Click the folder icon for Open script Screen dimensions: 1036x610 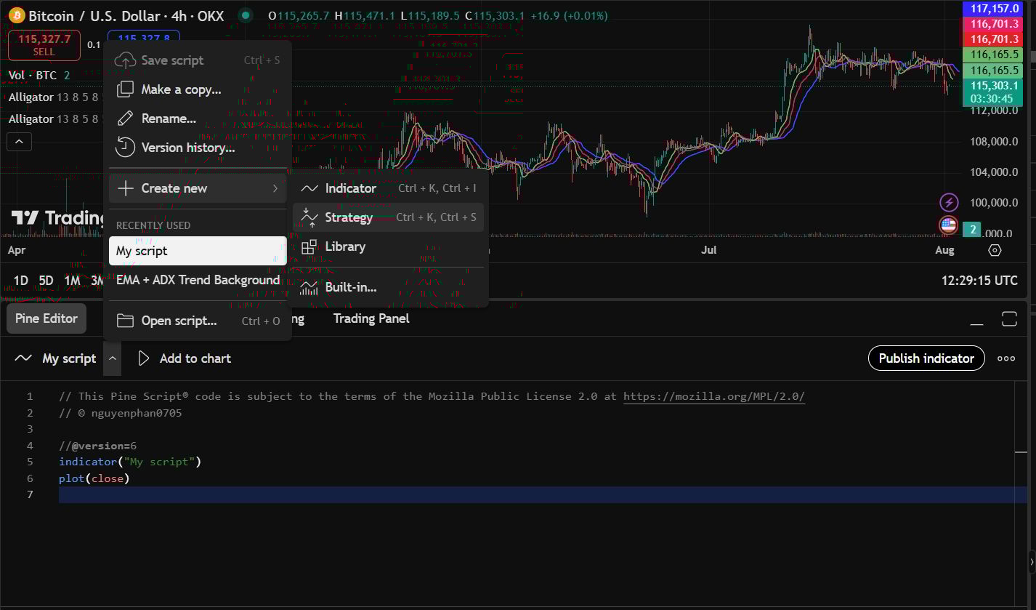(x=126, y=321)
